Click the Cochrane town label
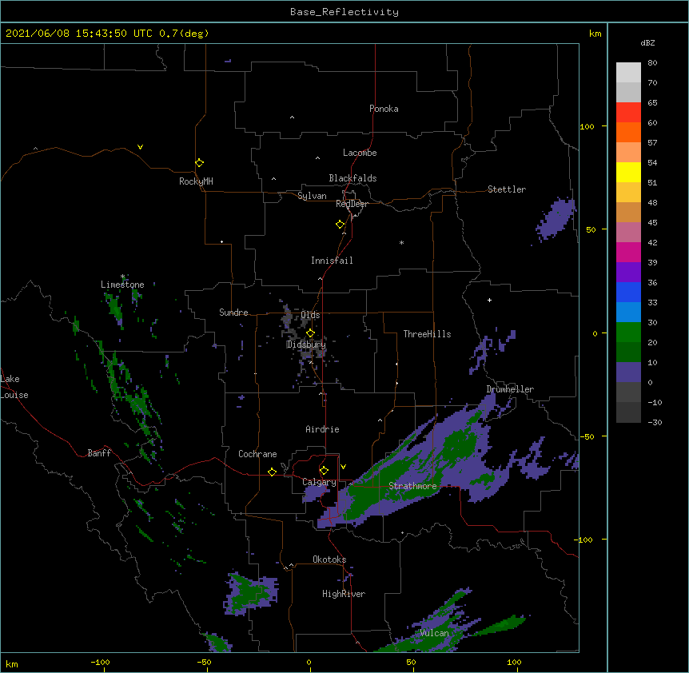Image resolution: width=689 pixels, height=673 pixels. pos(257,454)
